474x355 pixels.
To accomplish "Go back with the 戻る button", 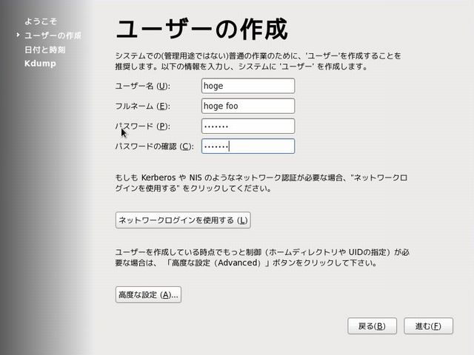I will (372, 326).
